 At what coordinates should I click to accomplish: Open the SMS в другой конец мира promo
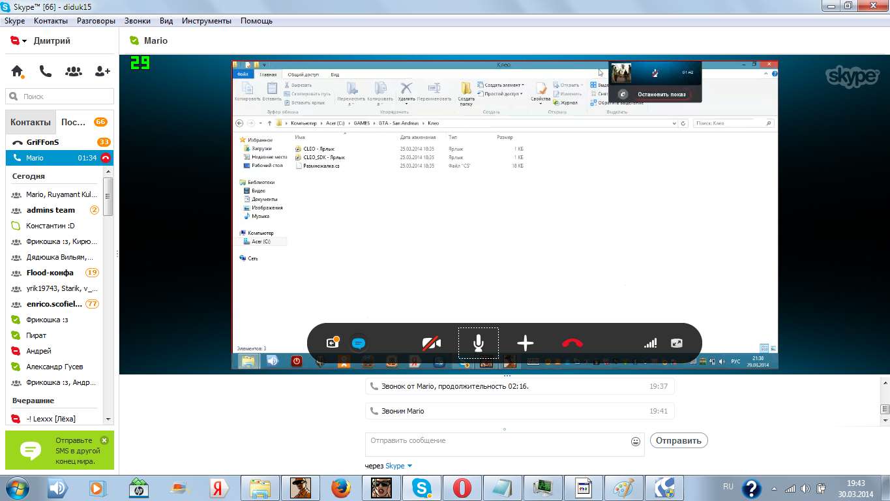[59, 450]
